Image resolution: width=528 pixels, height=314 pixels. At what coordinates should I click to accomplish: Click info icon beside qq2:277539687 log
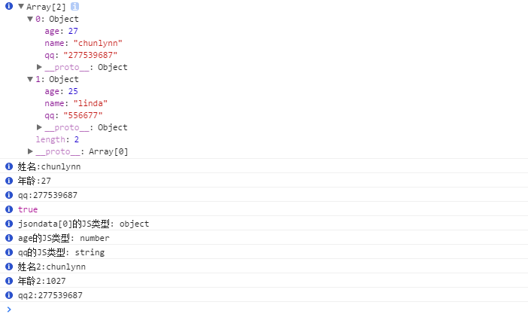click(x=9, y=295)
